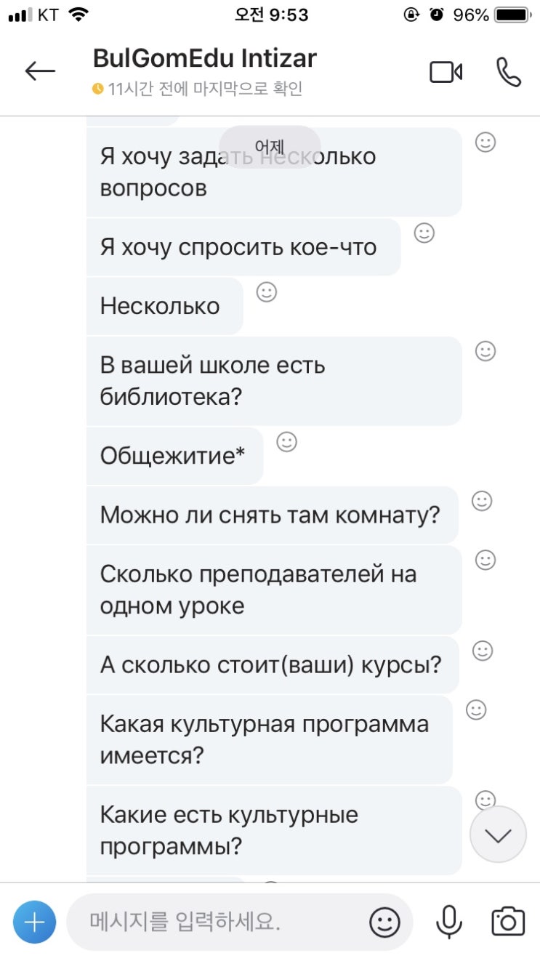The width and height of the screenshot is (540, 961).
Task: Jump to latest messages with down chevron
Action: coord(498,835)
